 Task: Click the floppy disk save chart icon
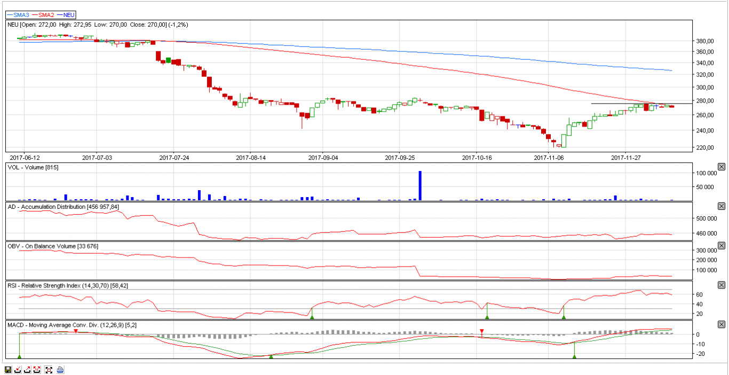8,369
